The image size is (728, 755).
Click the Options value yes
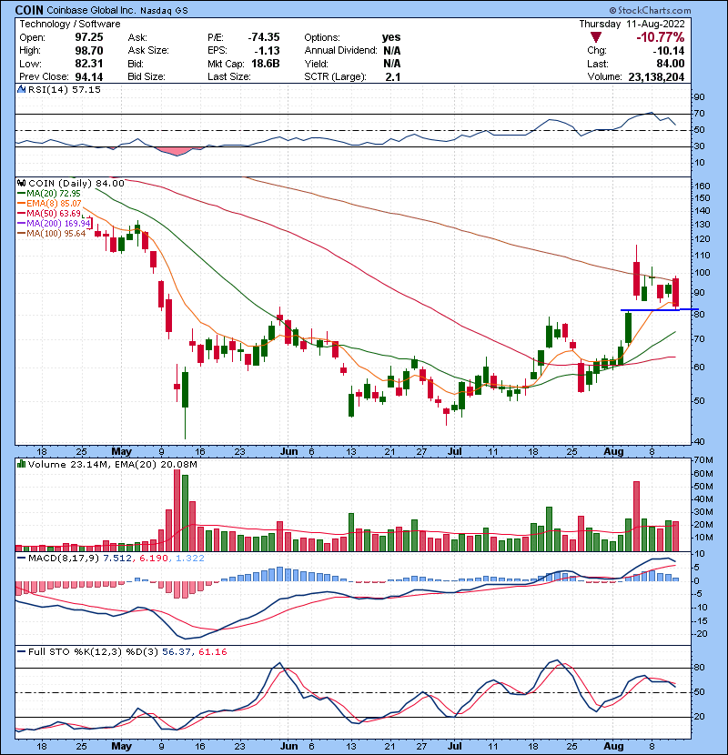(391, 37)
